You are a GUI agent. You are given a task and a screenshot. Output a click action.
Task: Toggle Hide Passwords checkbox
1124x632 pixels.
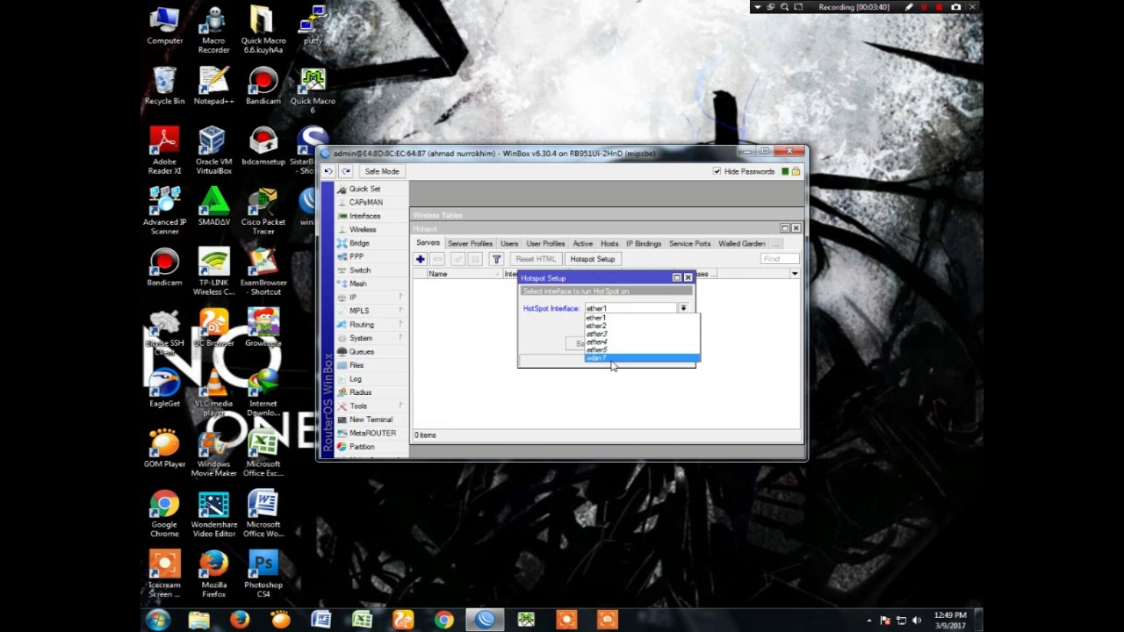tap(717, 171)
